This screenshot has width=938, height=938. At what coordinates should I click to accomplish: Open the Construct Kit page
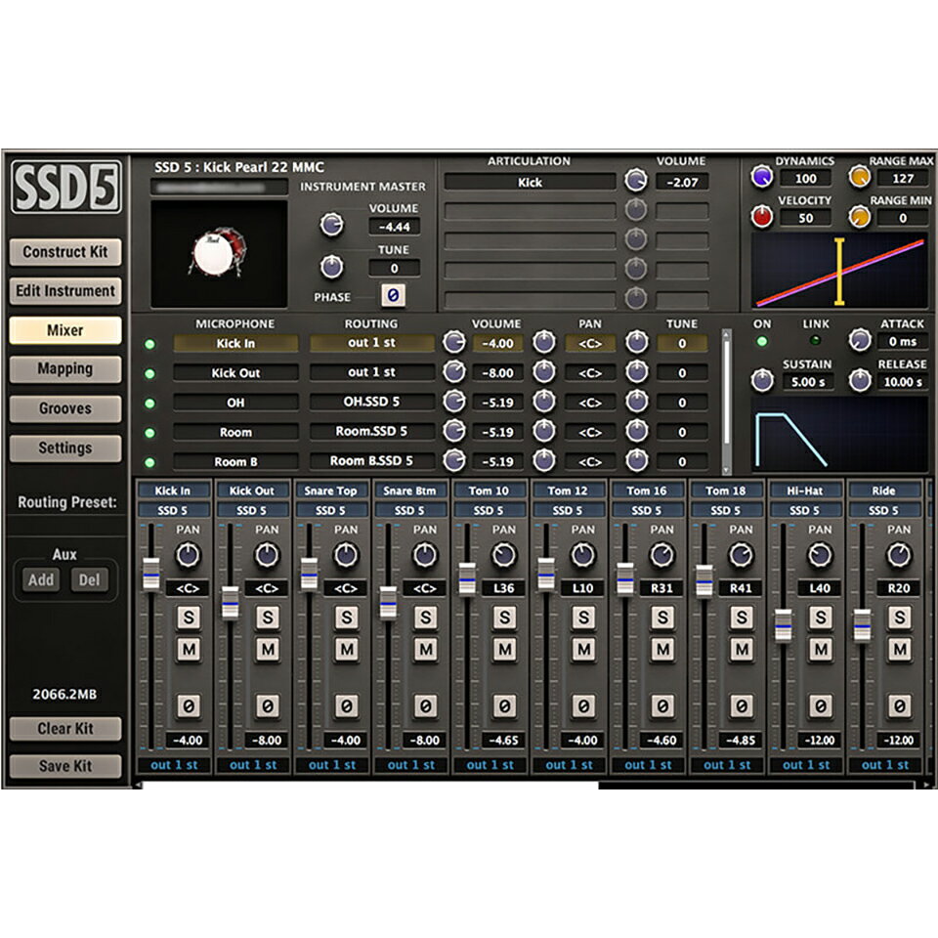[x=65, y=252]
